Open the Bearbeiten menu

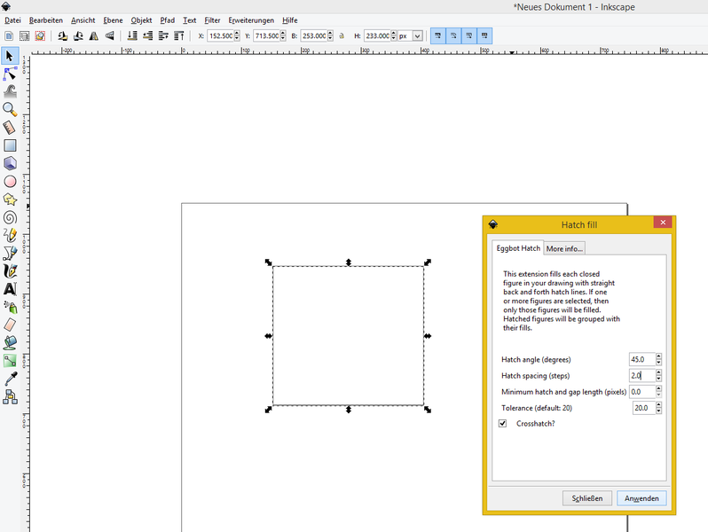point(46,20)
